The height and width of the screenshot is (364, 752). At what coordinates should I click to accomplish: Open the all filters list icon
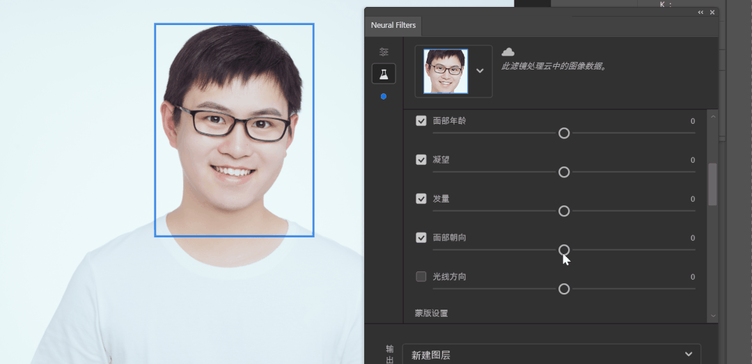click(384, 52)
